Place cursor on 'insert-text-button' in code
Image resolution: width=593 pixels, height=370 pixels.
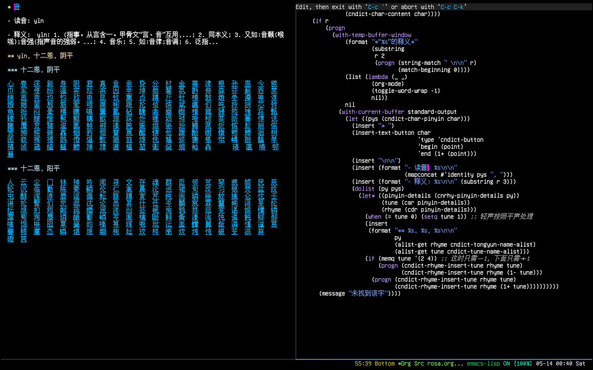point(385,133)
